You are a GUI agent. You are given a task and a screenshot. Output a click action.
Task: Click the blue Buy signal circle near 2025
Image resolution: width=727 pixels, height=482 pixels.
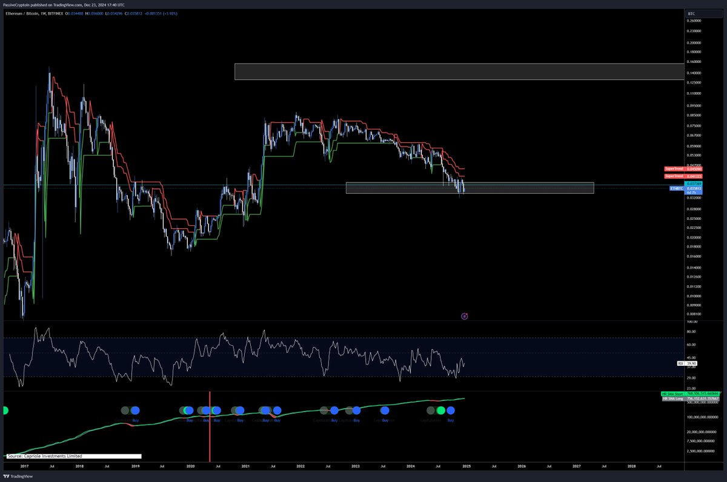click(x=450, y=411)
